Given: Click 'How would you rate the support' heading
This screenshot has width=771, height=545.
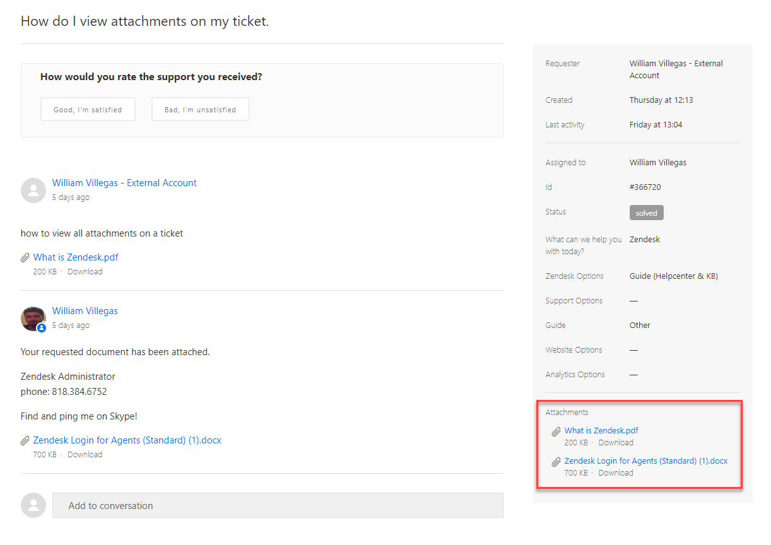Looking at the screenshot, I should pos(151,77).
